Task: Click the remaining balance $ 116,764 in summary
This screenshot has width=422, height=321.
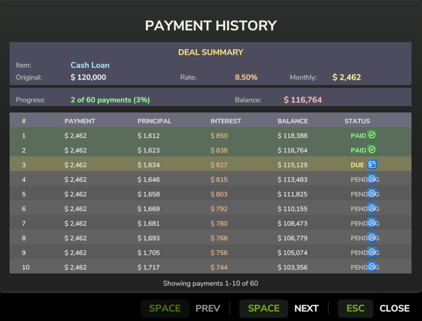Action: 303,100
